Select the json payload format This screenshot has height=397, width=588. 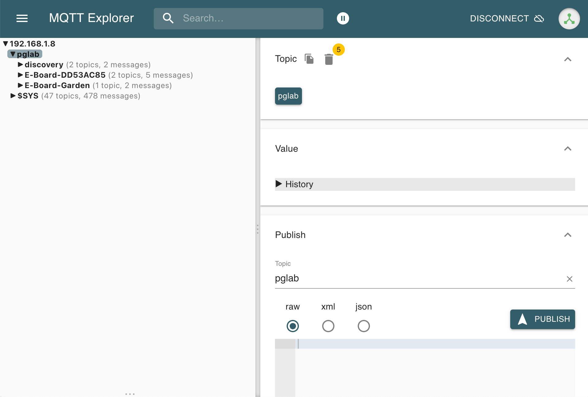(x=364, y=326)
